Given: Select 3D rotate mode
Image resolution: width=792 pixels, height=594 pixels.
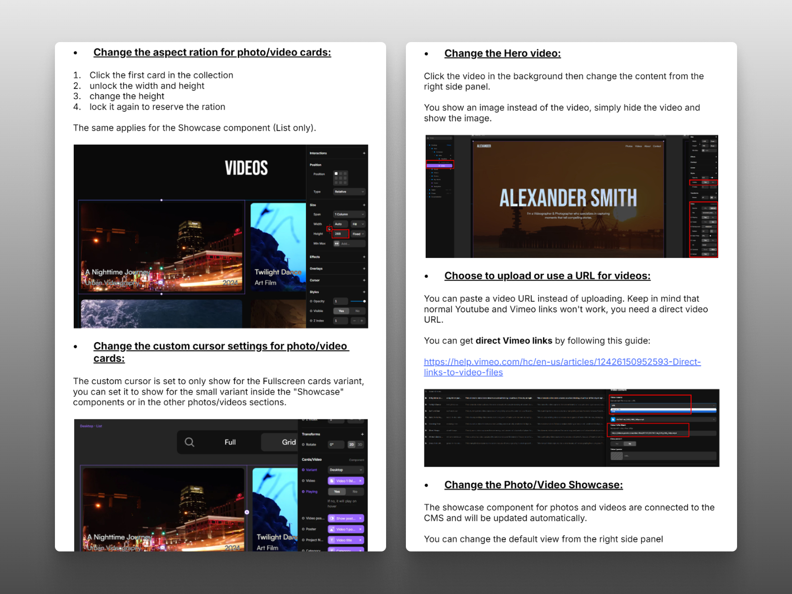Looking at the screenshot, I should [360, 445].
